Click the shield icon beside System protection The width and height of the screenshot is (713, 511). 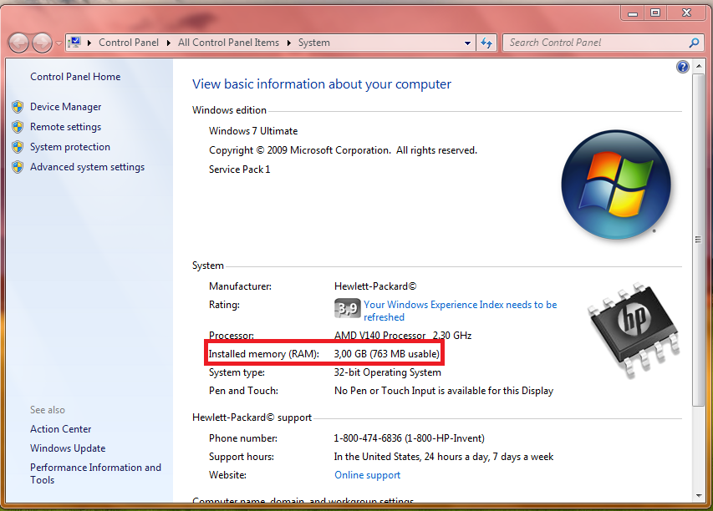click(x=18, y=147)
